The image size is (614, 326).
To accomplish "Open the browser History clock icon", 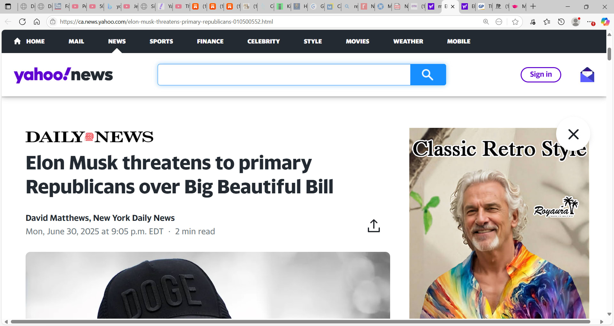I will [x=561, y=22].
